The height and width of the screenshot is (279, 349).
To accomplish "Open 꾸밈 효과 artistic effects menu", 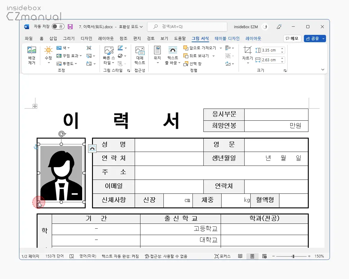I will pyautogui.click(x=69, y=56).
